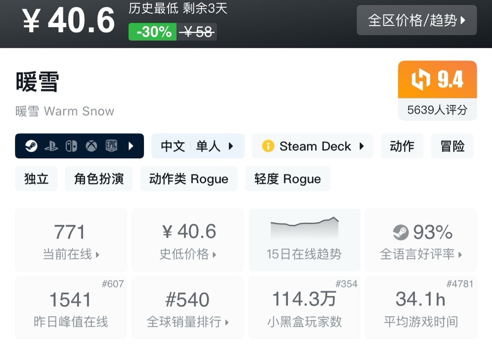Expand the platforms list arrow

131,146
